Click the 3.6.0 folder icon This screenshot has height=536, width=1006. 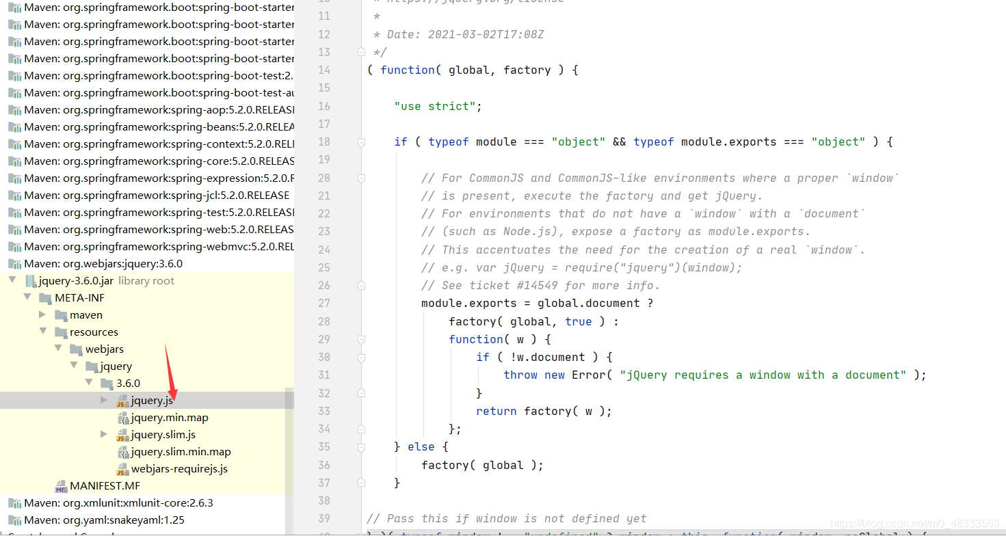point(107,384)
